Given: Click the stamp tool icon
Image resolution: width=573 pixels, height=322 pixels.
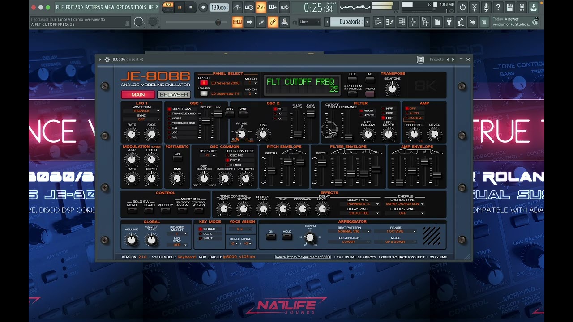Looking at the screenshot, I should point(284,22).
